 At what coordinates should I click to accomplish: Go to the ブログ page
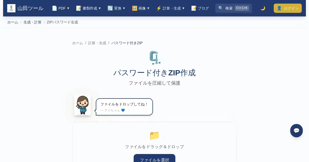coord(200,8)
